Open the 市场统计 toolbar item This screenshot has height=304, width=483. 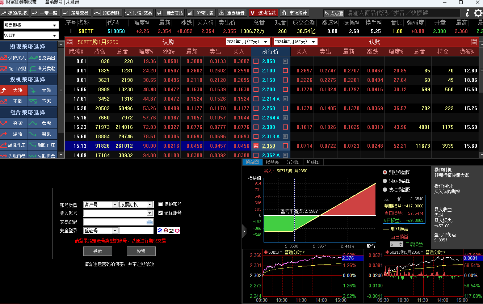[x=294, y=13]
